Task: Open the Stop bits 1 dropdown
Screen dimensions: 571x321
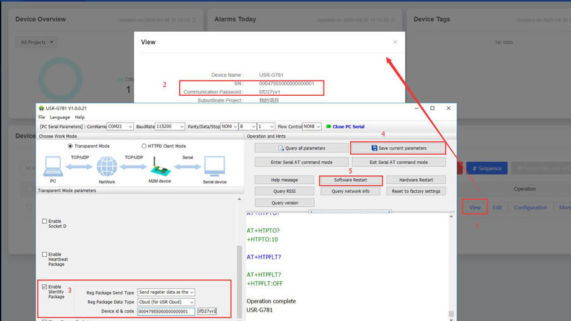Action: 266,126
